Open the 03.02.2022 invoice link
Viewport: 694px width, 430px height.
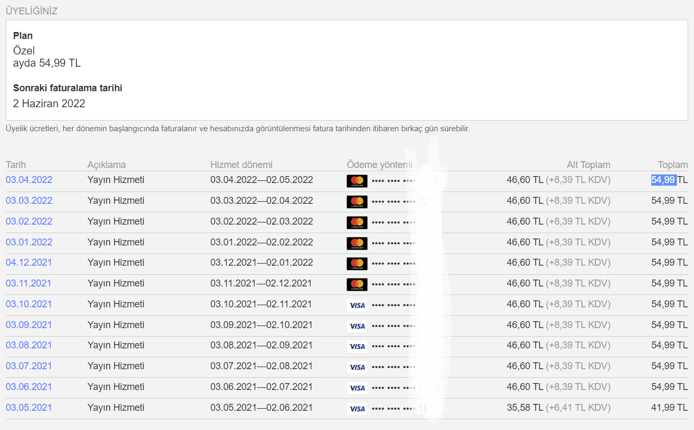coord(29,221)
